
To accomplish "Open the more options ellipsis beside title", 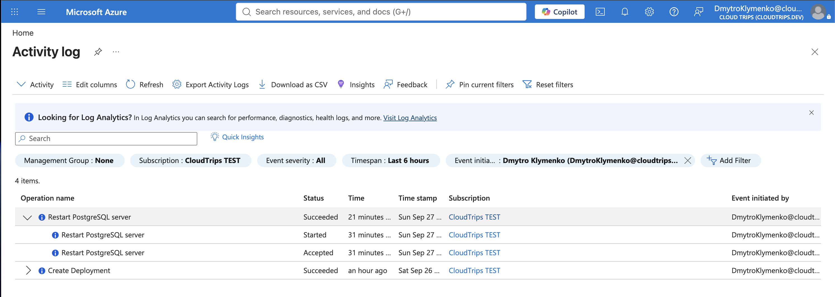I will (x=116, y=52).
